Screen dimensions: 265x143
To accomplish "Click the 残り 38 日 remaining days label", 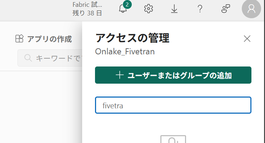I will [x=87, y=13].
